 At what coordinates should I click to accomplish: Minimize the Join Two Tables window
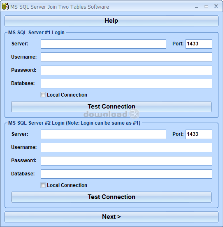click(196, 7)
